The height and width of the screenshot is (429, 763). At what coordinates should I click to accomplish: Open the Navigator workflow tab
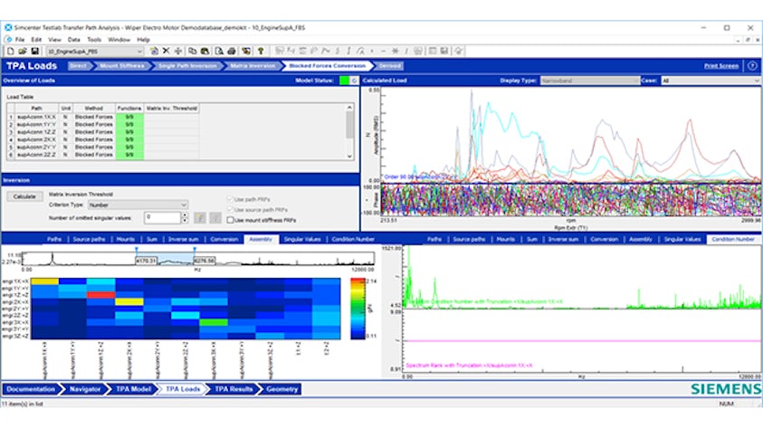click(85, 389)
